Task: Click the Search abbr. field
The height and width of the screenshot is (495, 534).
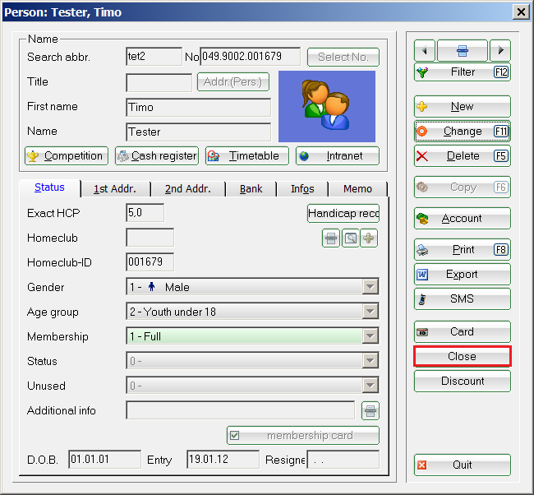Action: (154, 56)
